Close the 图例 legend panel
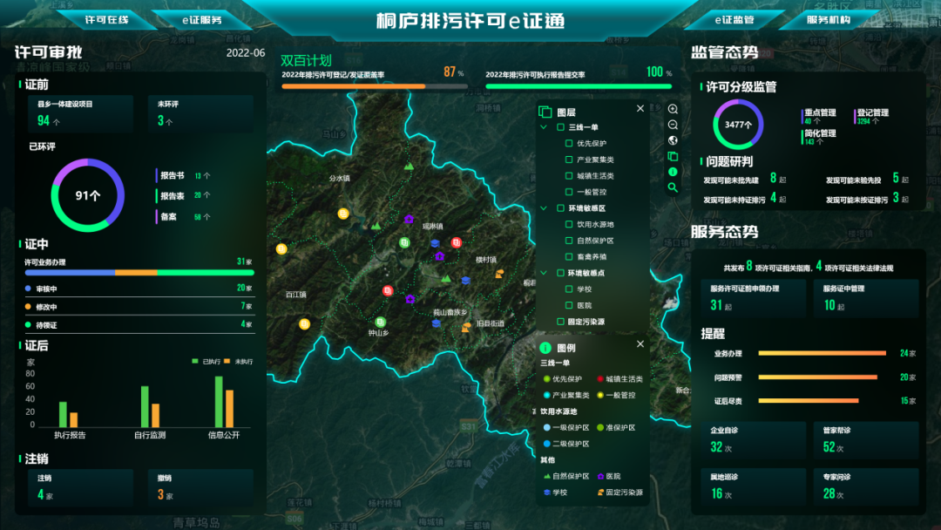Image resolution: width=941 pixels, height=530 pixels. pyautogui.click(x=640, y=344)
